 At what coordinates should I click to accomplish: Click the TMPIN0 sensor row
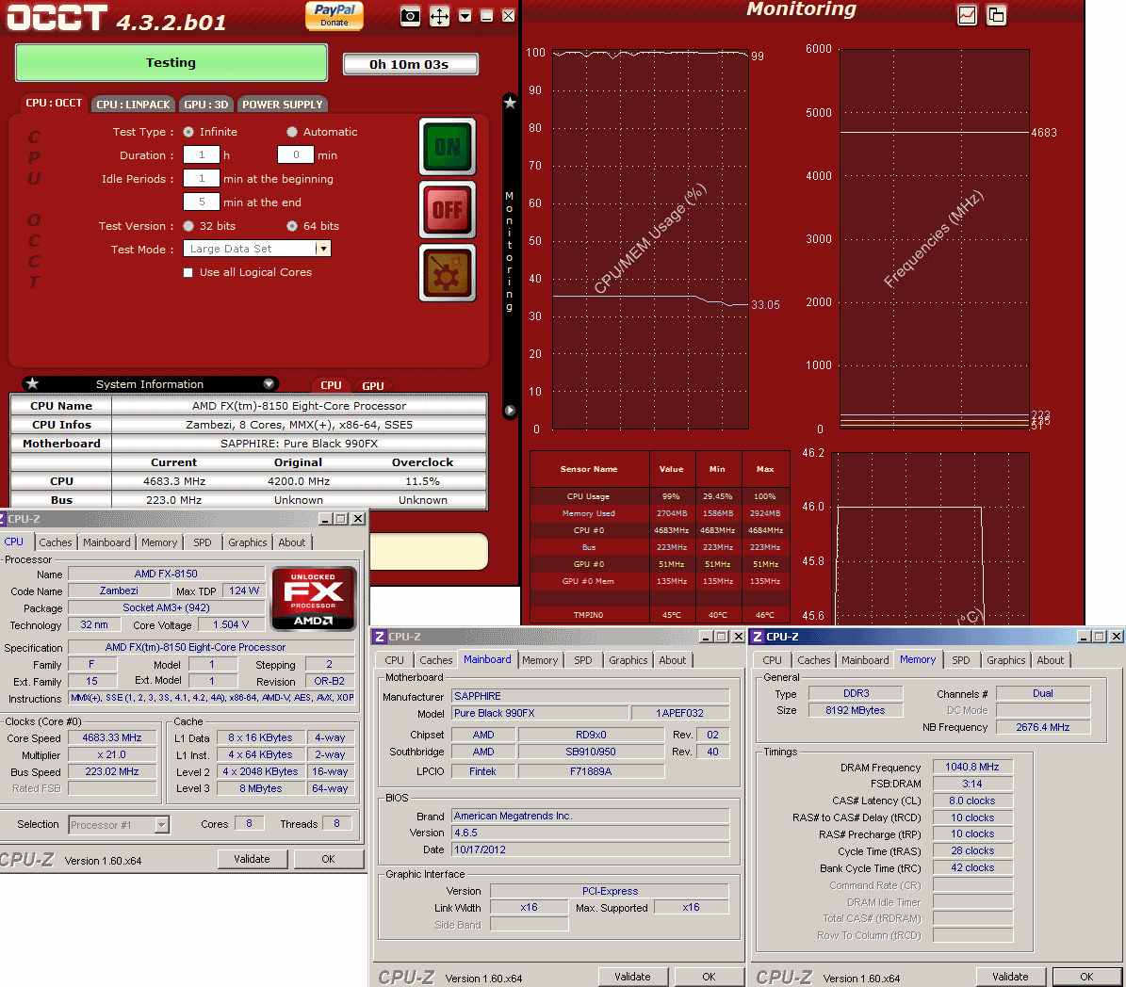point(660,615)
